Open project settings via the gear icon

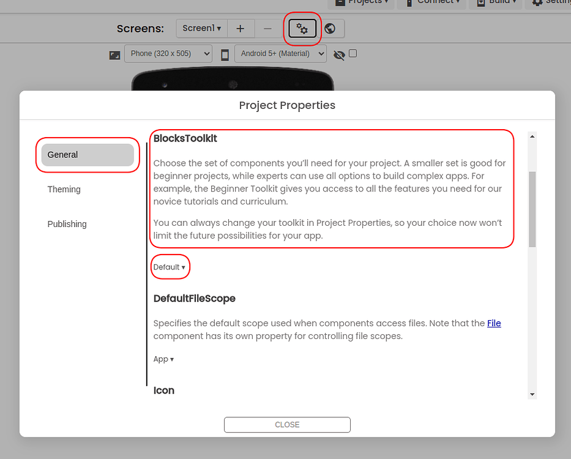[x=302, y=28]
